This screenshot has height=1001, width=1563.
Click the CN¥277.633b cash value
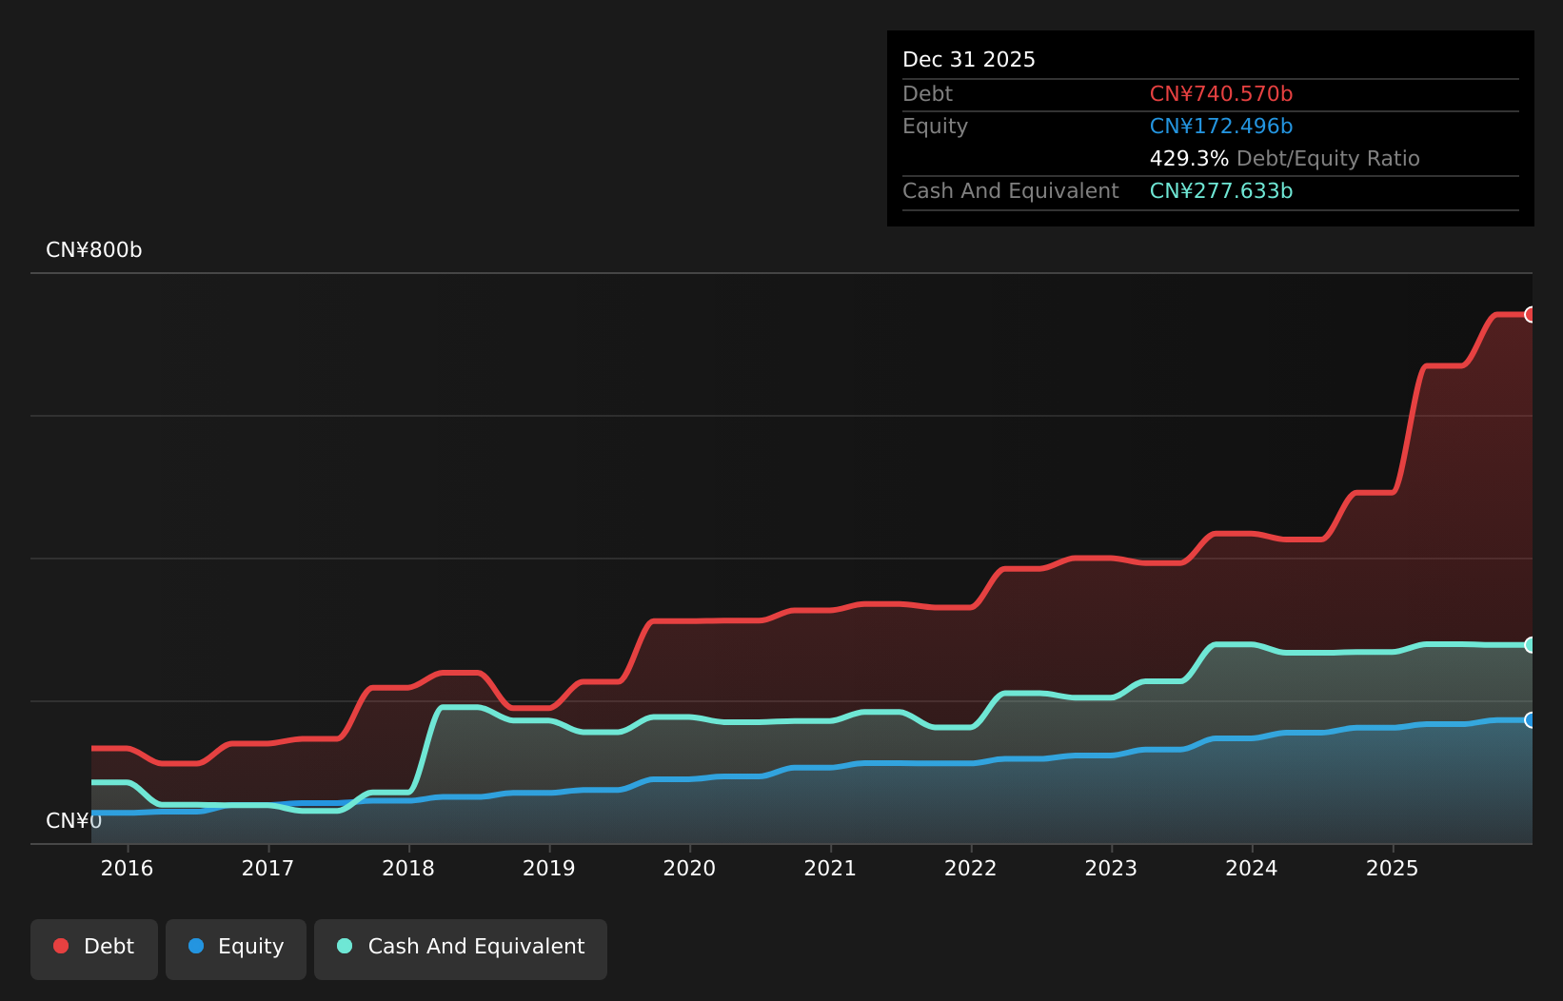click(1221, 191)
